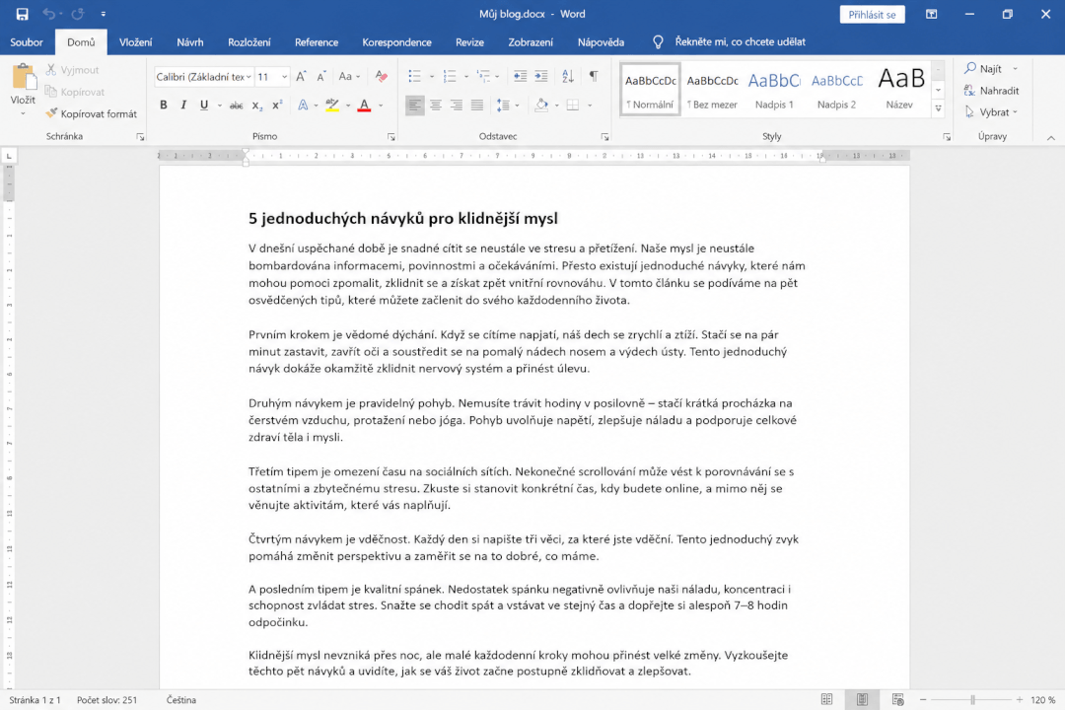Image resolution: width=1065 pixels, height=710 pixels.
Task: Click the Save icon in title bar
Action: point(22,14)
